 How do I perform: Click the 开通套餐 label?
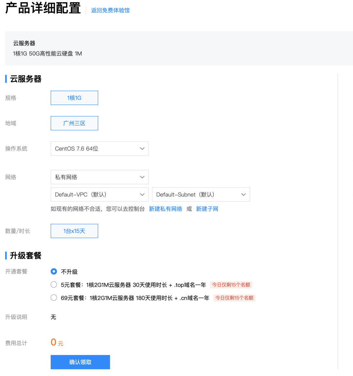pyautogui.click(x=16, y=272)
